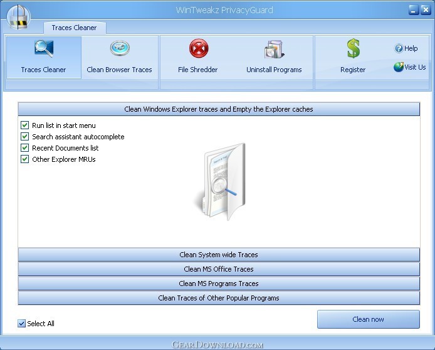Image resolution: width=435 pixels, height=350 pixels.
Task: Expand Clean MS Office Traces section
Action: pyautogui.click(x=219, y=269)
